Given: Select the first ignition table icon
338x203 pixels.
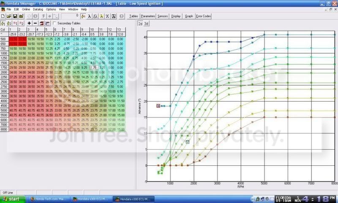Looking at the screenshot, I should [x=3, y=23].
